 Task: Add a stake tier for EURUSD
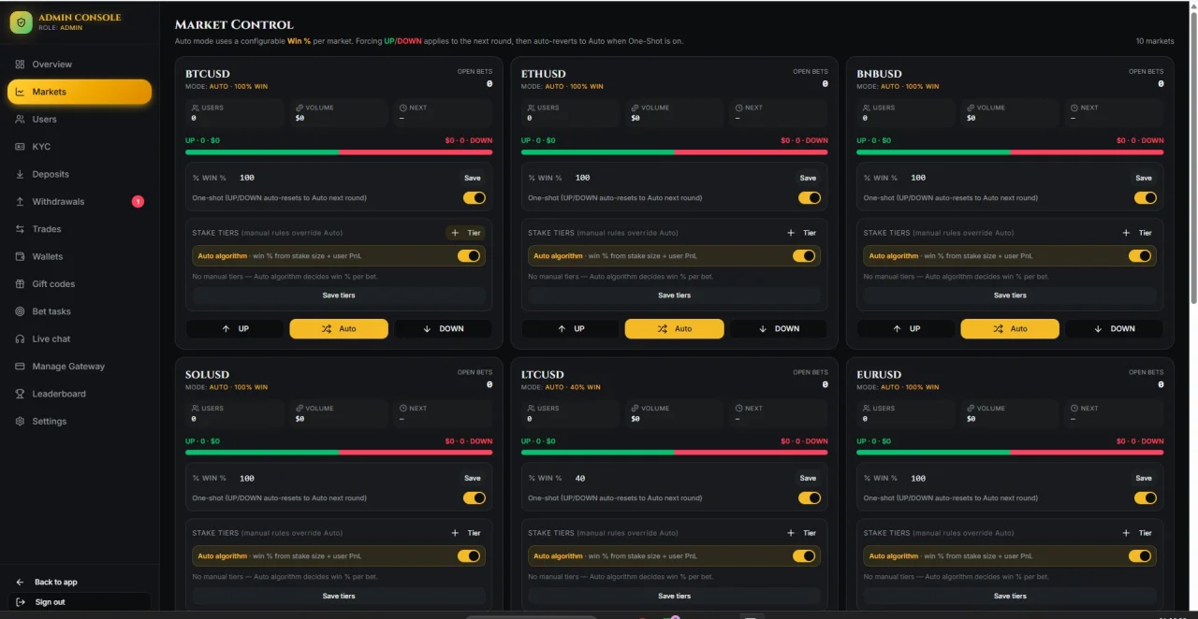pos(1137,533)
